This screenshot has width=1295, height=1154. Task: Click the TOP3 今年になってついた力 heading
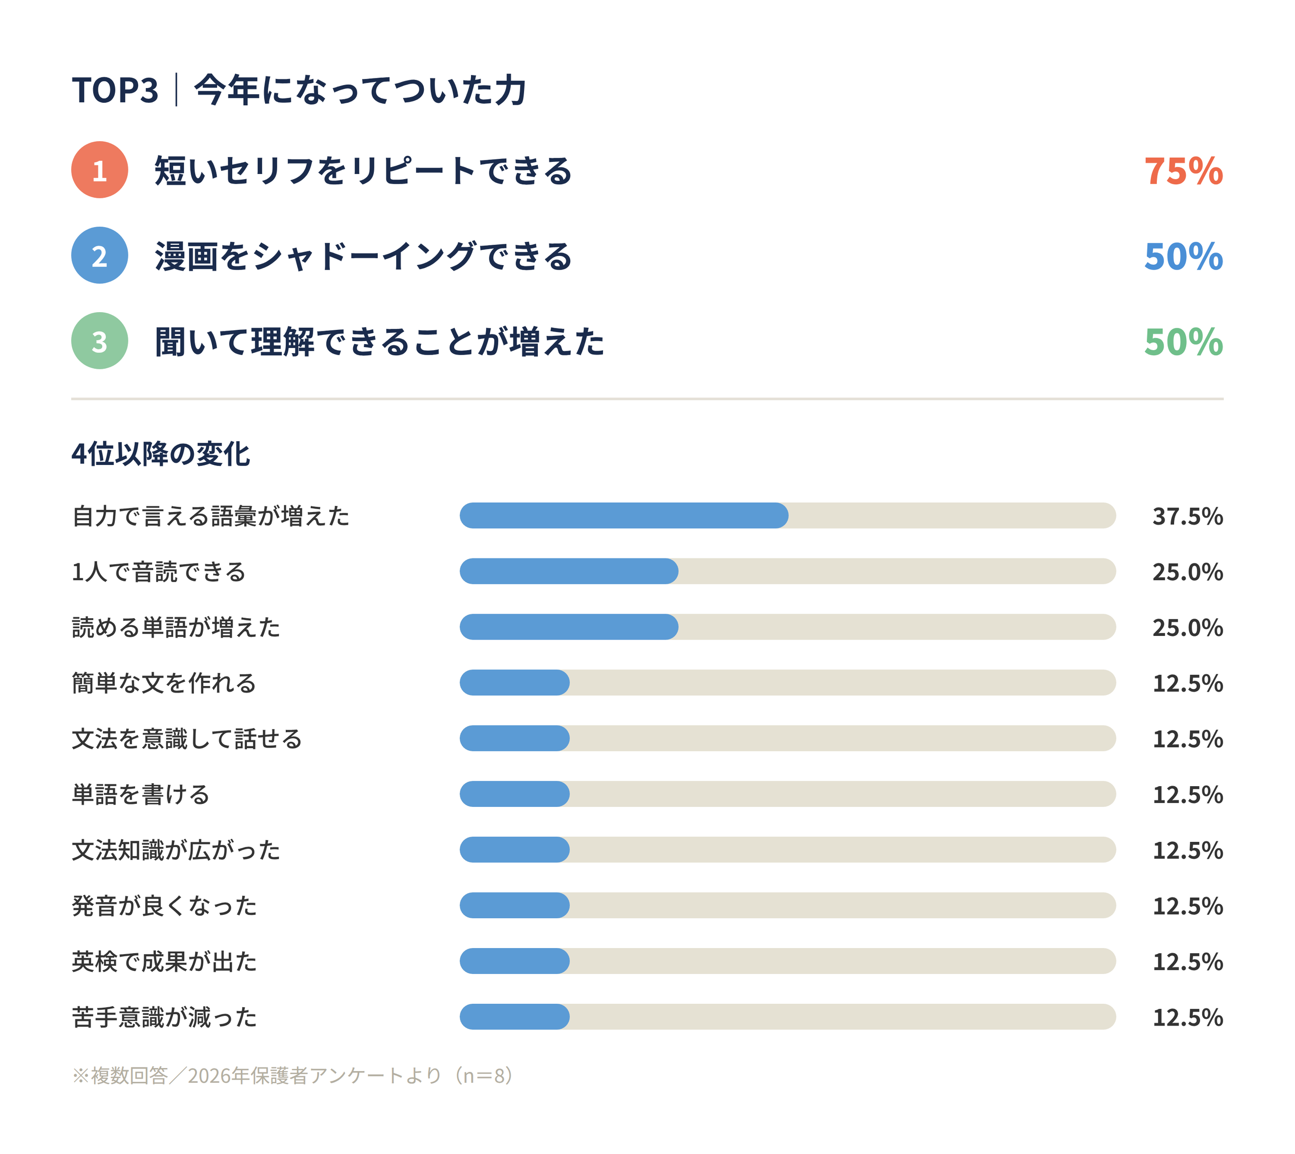[298, 90]
